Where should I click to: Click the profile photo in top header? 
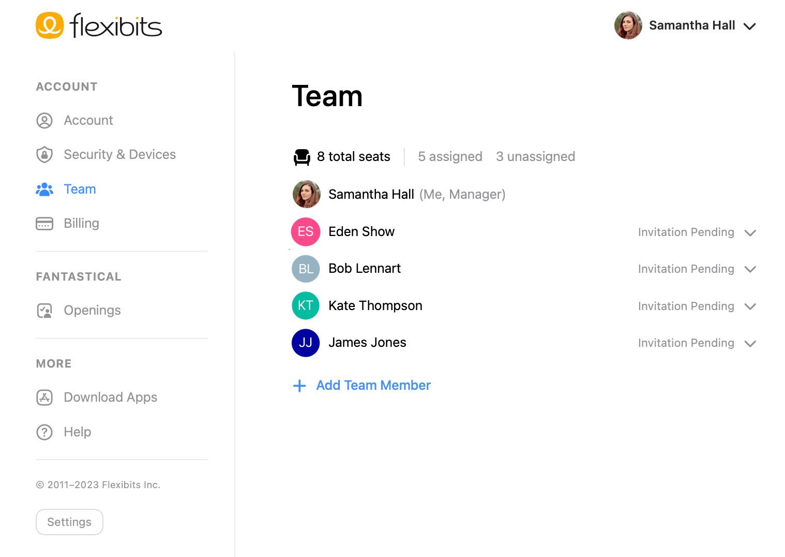[628, 25]
